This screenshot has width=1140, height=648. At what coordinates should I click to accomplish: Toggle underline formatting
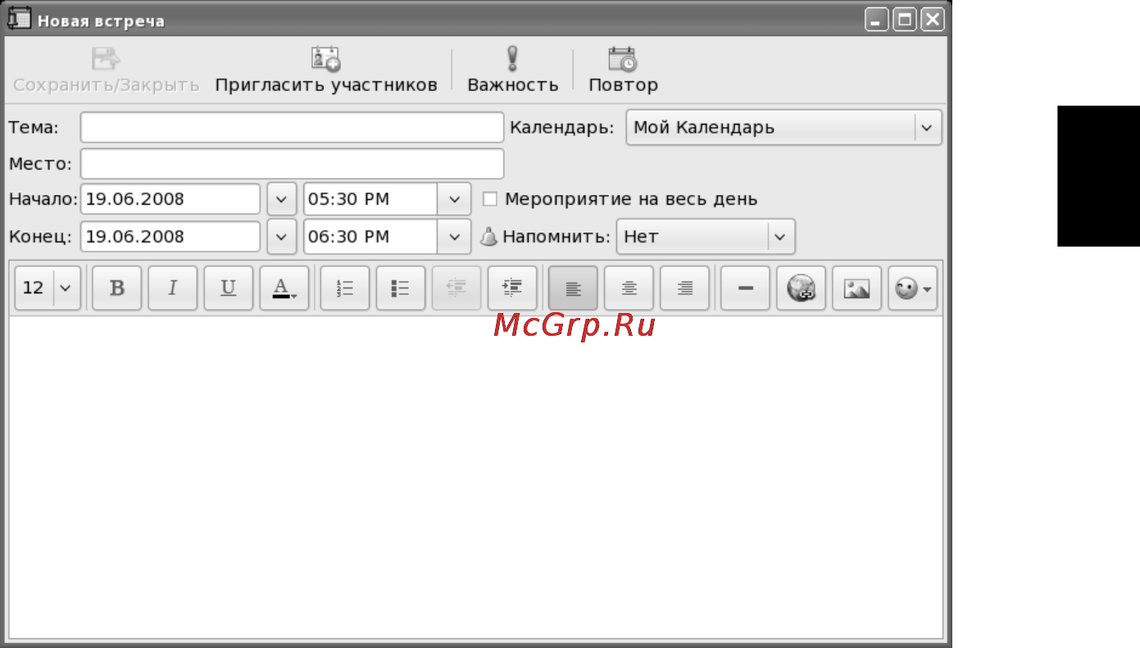229,288
